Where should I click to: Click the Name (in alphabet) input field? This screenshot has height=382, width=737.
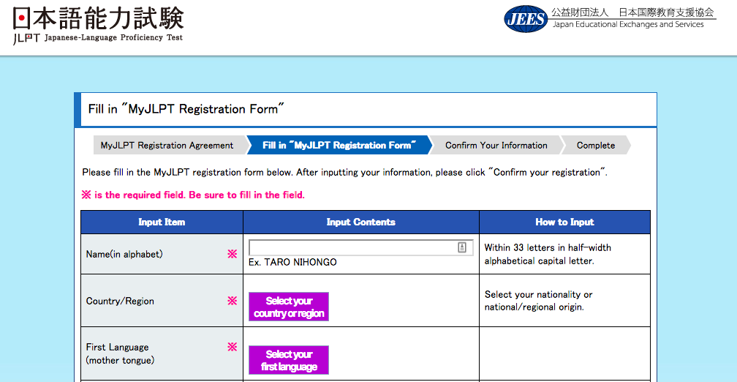tap(361, 247)
